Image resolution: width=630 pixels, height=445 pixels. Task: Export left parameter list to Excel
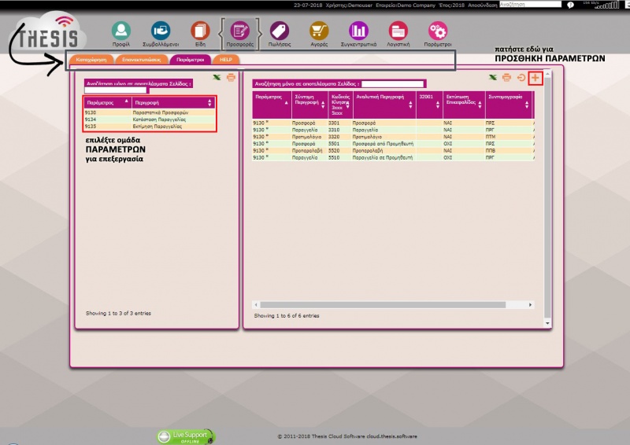coord(217,77)
